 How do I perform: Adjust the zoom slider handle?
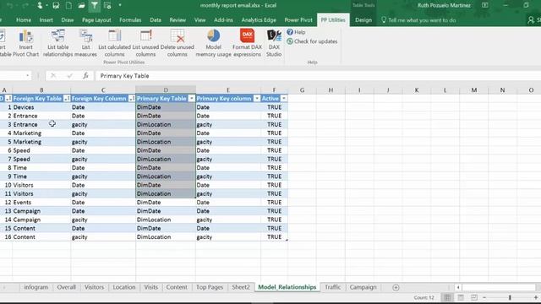pos(510,297)
